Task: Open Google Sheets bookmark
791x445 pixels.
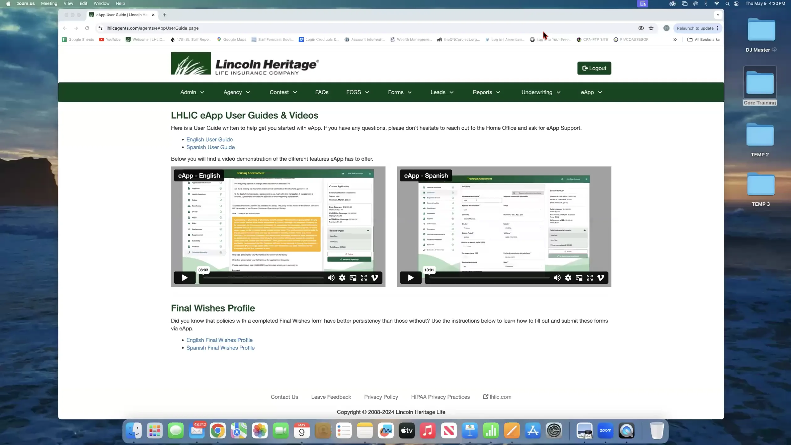Action: coord(78,40)
